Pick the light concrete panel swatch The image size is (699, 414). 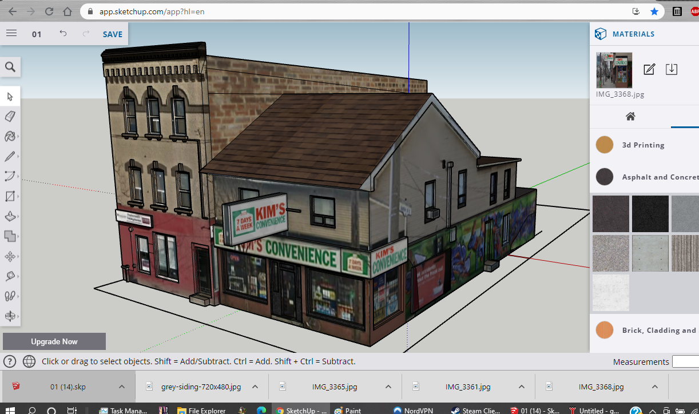650,253
